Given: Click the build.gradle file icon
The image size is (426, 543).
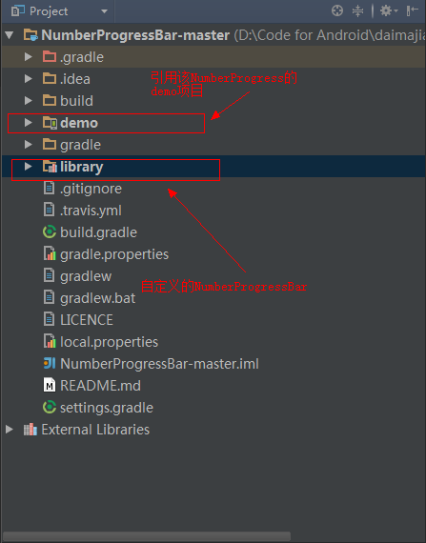Looking at the screenshot, I should (x=50, y=232).
